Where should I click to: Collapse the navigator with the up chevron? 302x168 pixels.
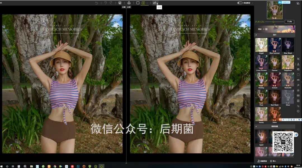[x=275, y=24]
